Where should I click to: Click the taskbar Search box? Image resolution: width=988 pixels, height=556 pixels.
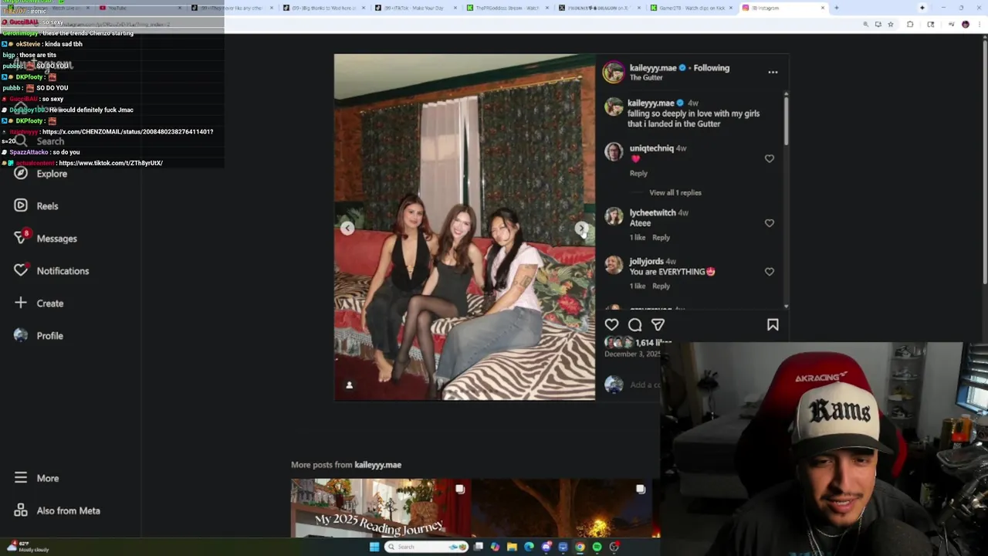tap(427, 547)
